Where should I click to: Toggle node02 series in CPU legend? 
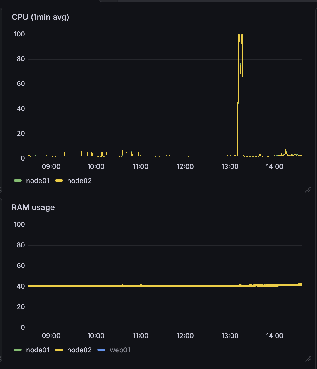(79, 181)
